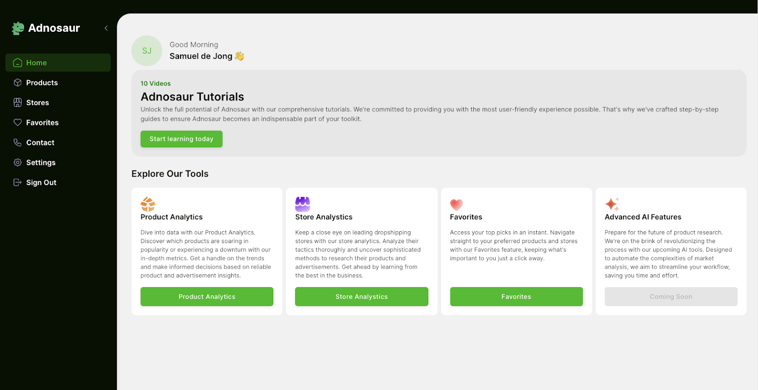Click the Products box icon in sidebar
Viewport: 758px width, 390px height.
[18, 82]
